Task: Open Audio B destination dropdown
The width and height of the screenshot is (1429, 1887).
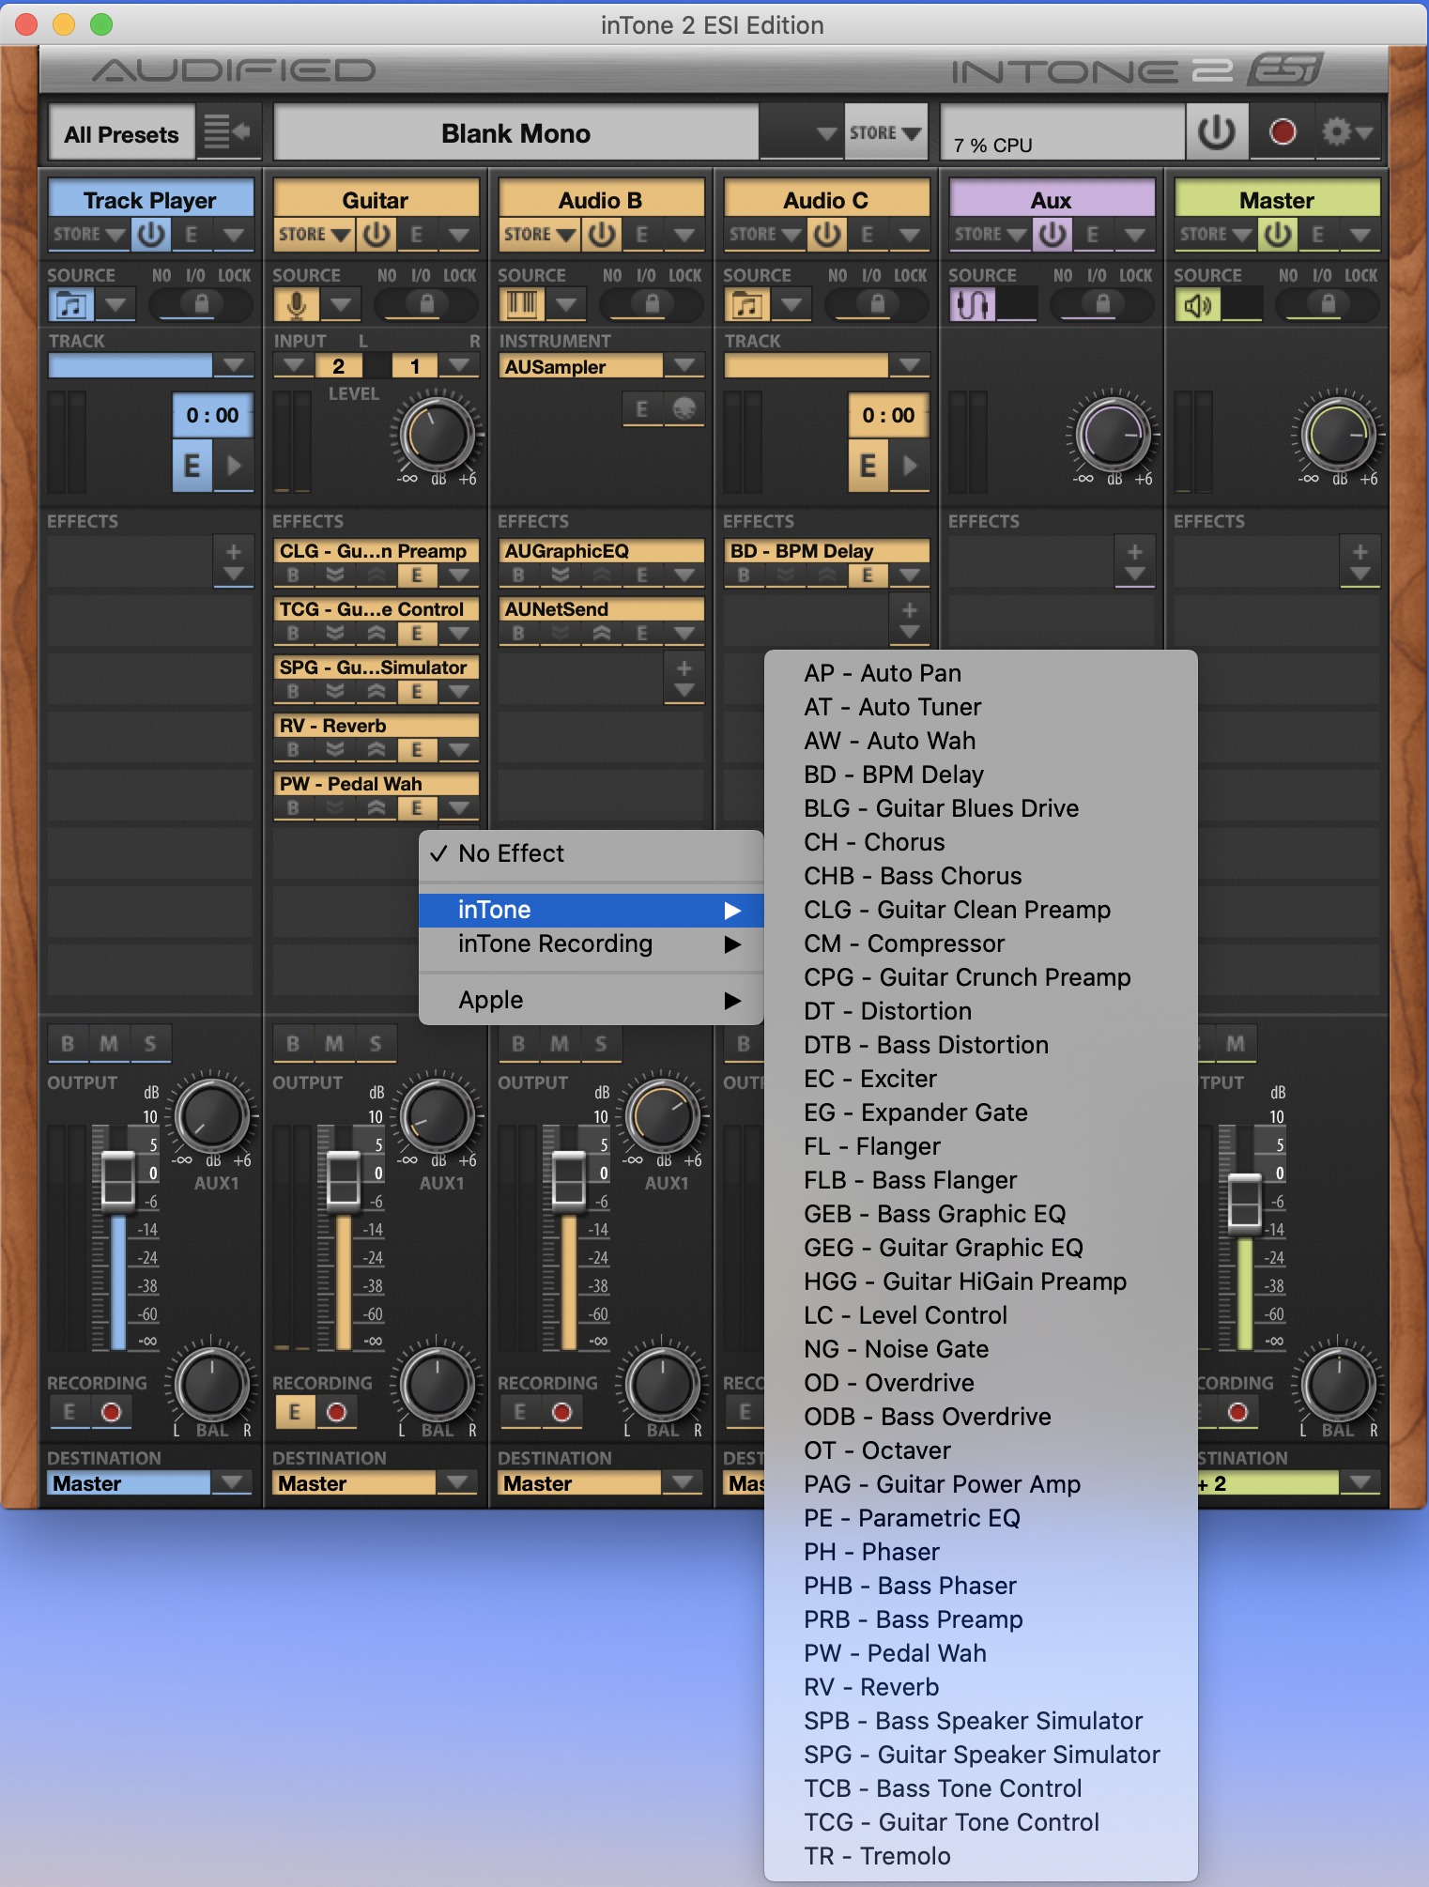Action: pos(683,1482)
